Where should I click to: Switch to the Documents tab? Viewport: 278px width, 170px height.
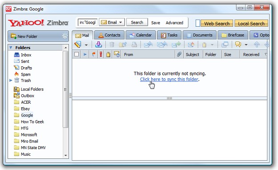(199, 35)
